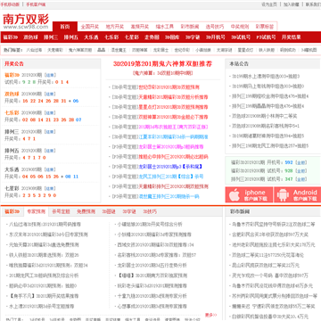The height and width of the screenshot is (321, 321).
Task: Open the 3D2019第201期鬼六神算双胆推荐 headline
Action: click(x=162, y=64)
